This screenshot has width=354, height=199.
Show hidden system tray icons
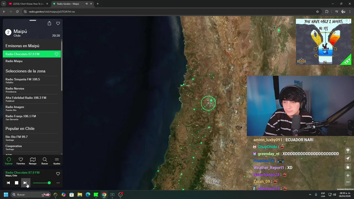coord(310,195)
